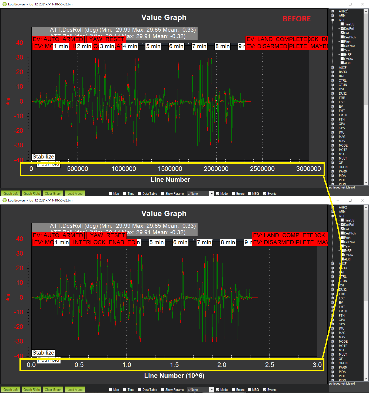Select the MAG item in the upper window tree
Image resolution: width=369 pixels, height=400 pixels.
pos(342,137)
